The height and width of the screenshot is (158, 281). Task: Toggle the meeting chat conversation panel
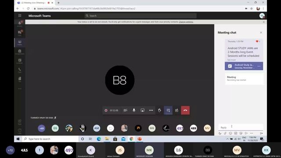pos(168,110)
